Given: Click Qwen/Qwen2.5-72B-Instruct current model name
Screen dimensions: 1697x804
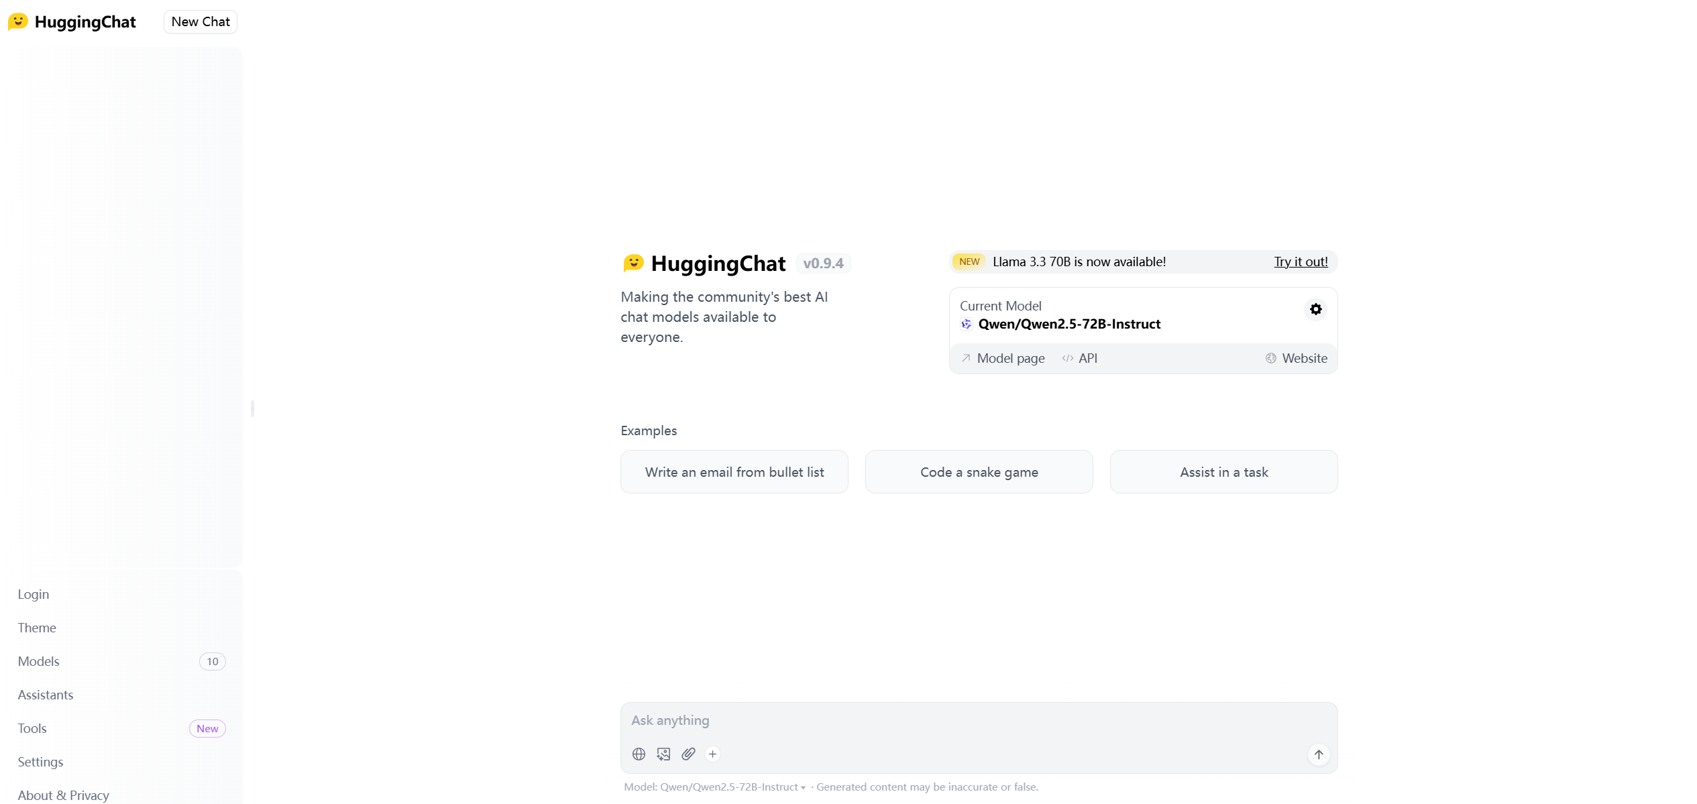Looking at the screenshot, I should tap(1069, 324).
